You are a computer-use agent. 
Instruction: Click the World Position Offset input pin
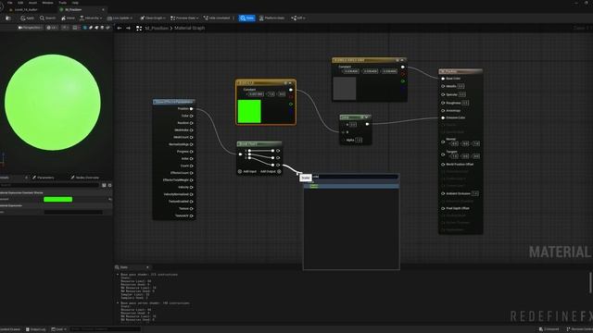pos(443,165)
